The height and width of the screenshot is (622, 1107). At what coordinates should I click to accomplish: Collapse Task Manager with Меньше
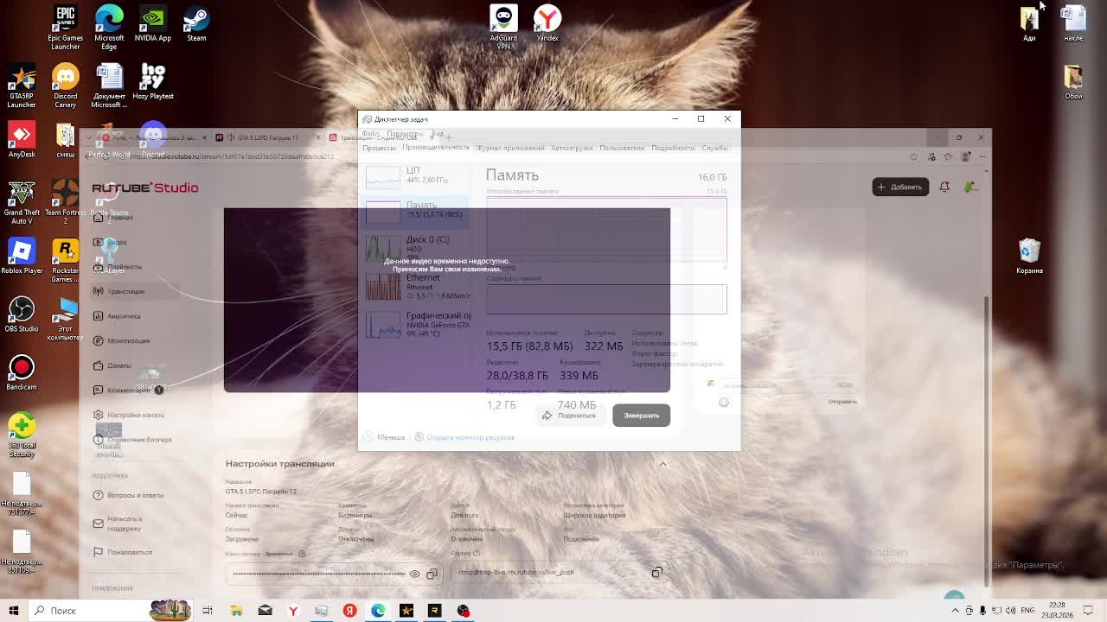point(385,437)
